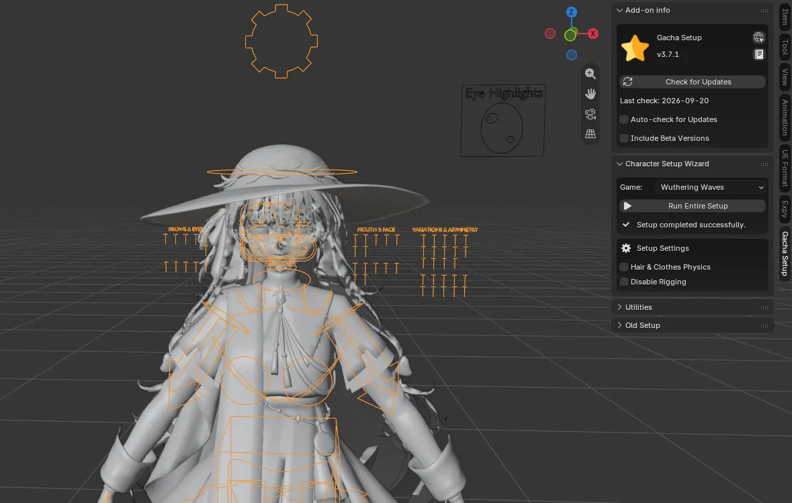792x503 pixels.
Task: Click the Z axis on navigation gizmo
Action: (x=571, y=12)
